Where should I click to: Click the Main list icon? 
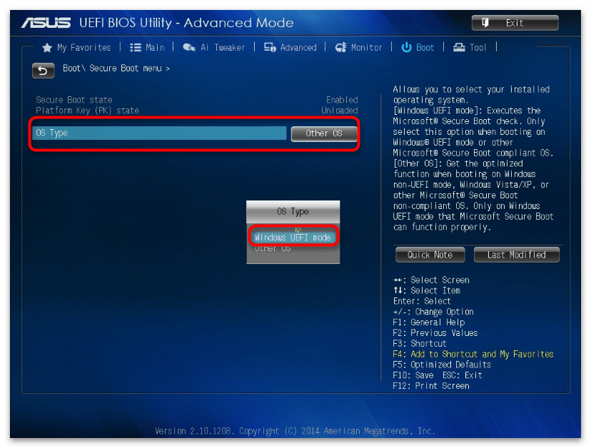pos(136,48)
